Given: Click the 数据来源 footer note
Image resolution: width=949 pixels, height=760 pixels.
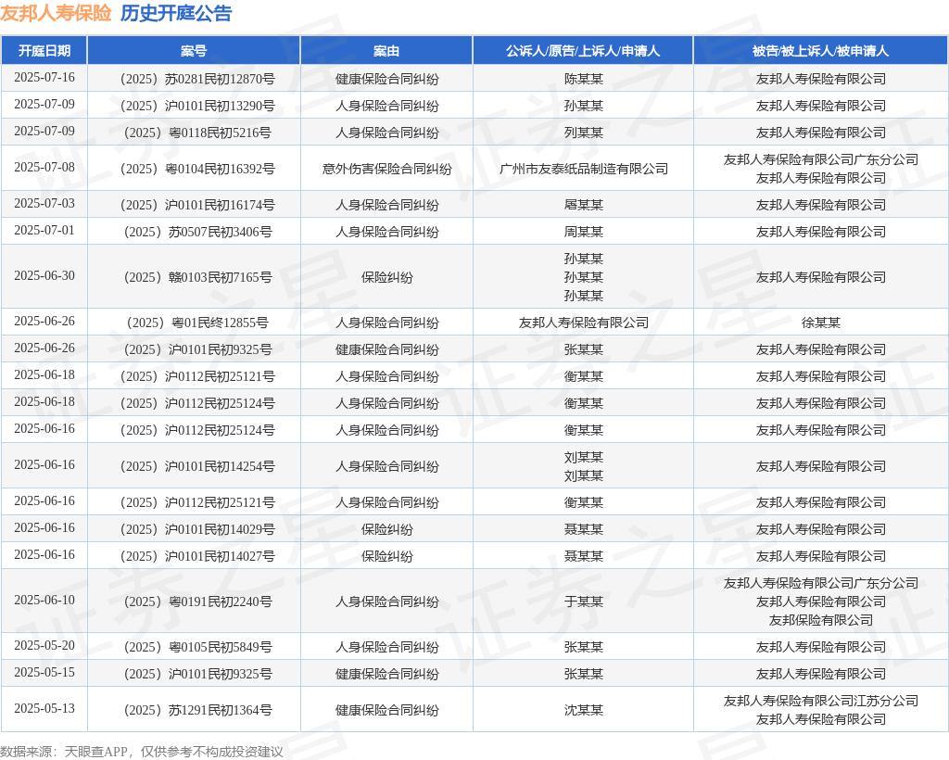Looking at the screenshot, I should (142, 752).
